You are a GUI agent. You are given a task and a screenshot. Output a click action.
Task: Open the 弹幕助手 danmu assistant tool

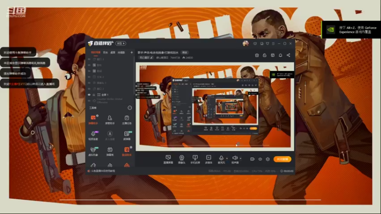93,120
